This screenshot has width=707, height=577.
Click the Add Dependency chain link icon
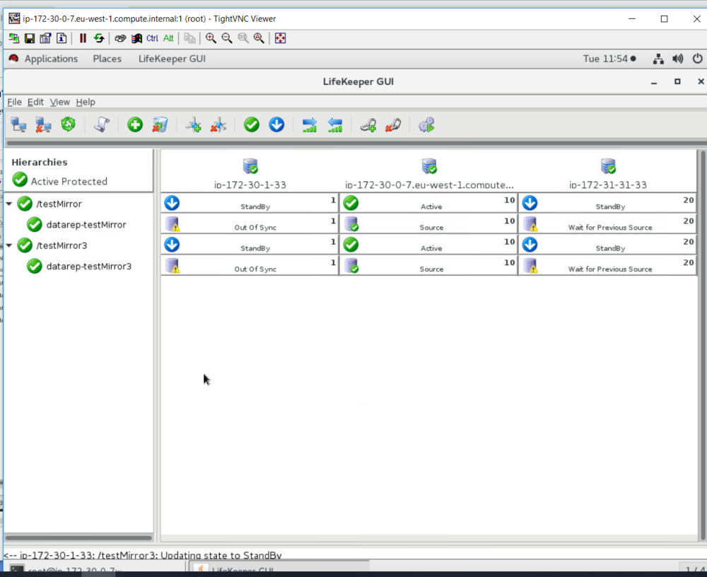368,125
